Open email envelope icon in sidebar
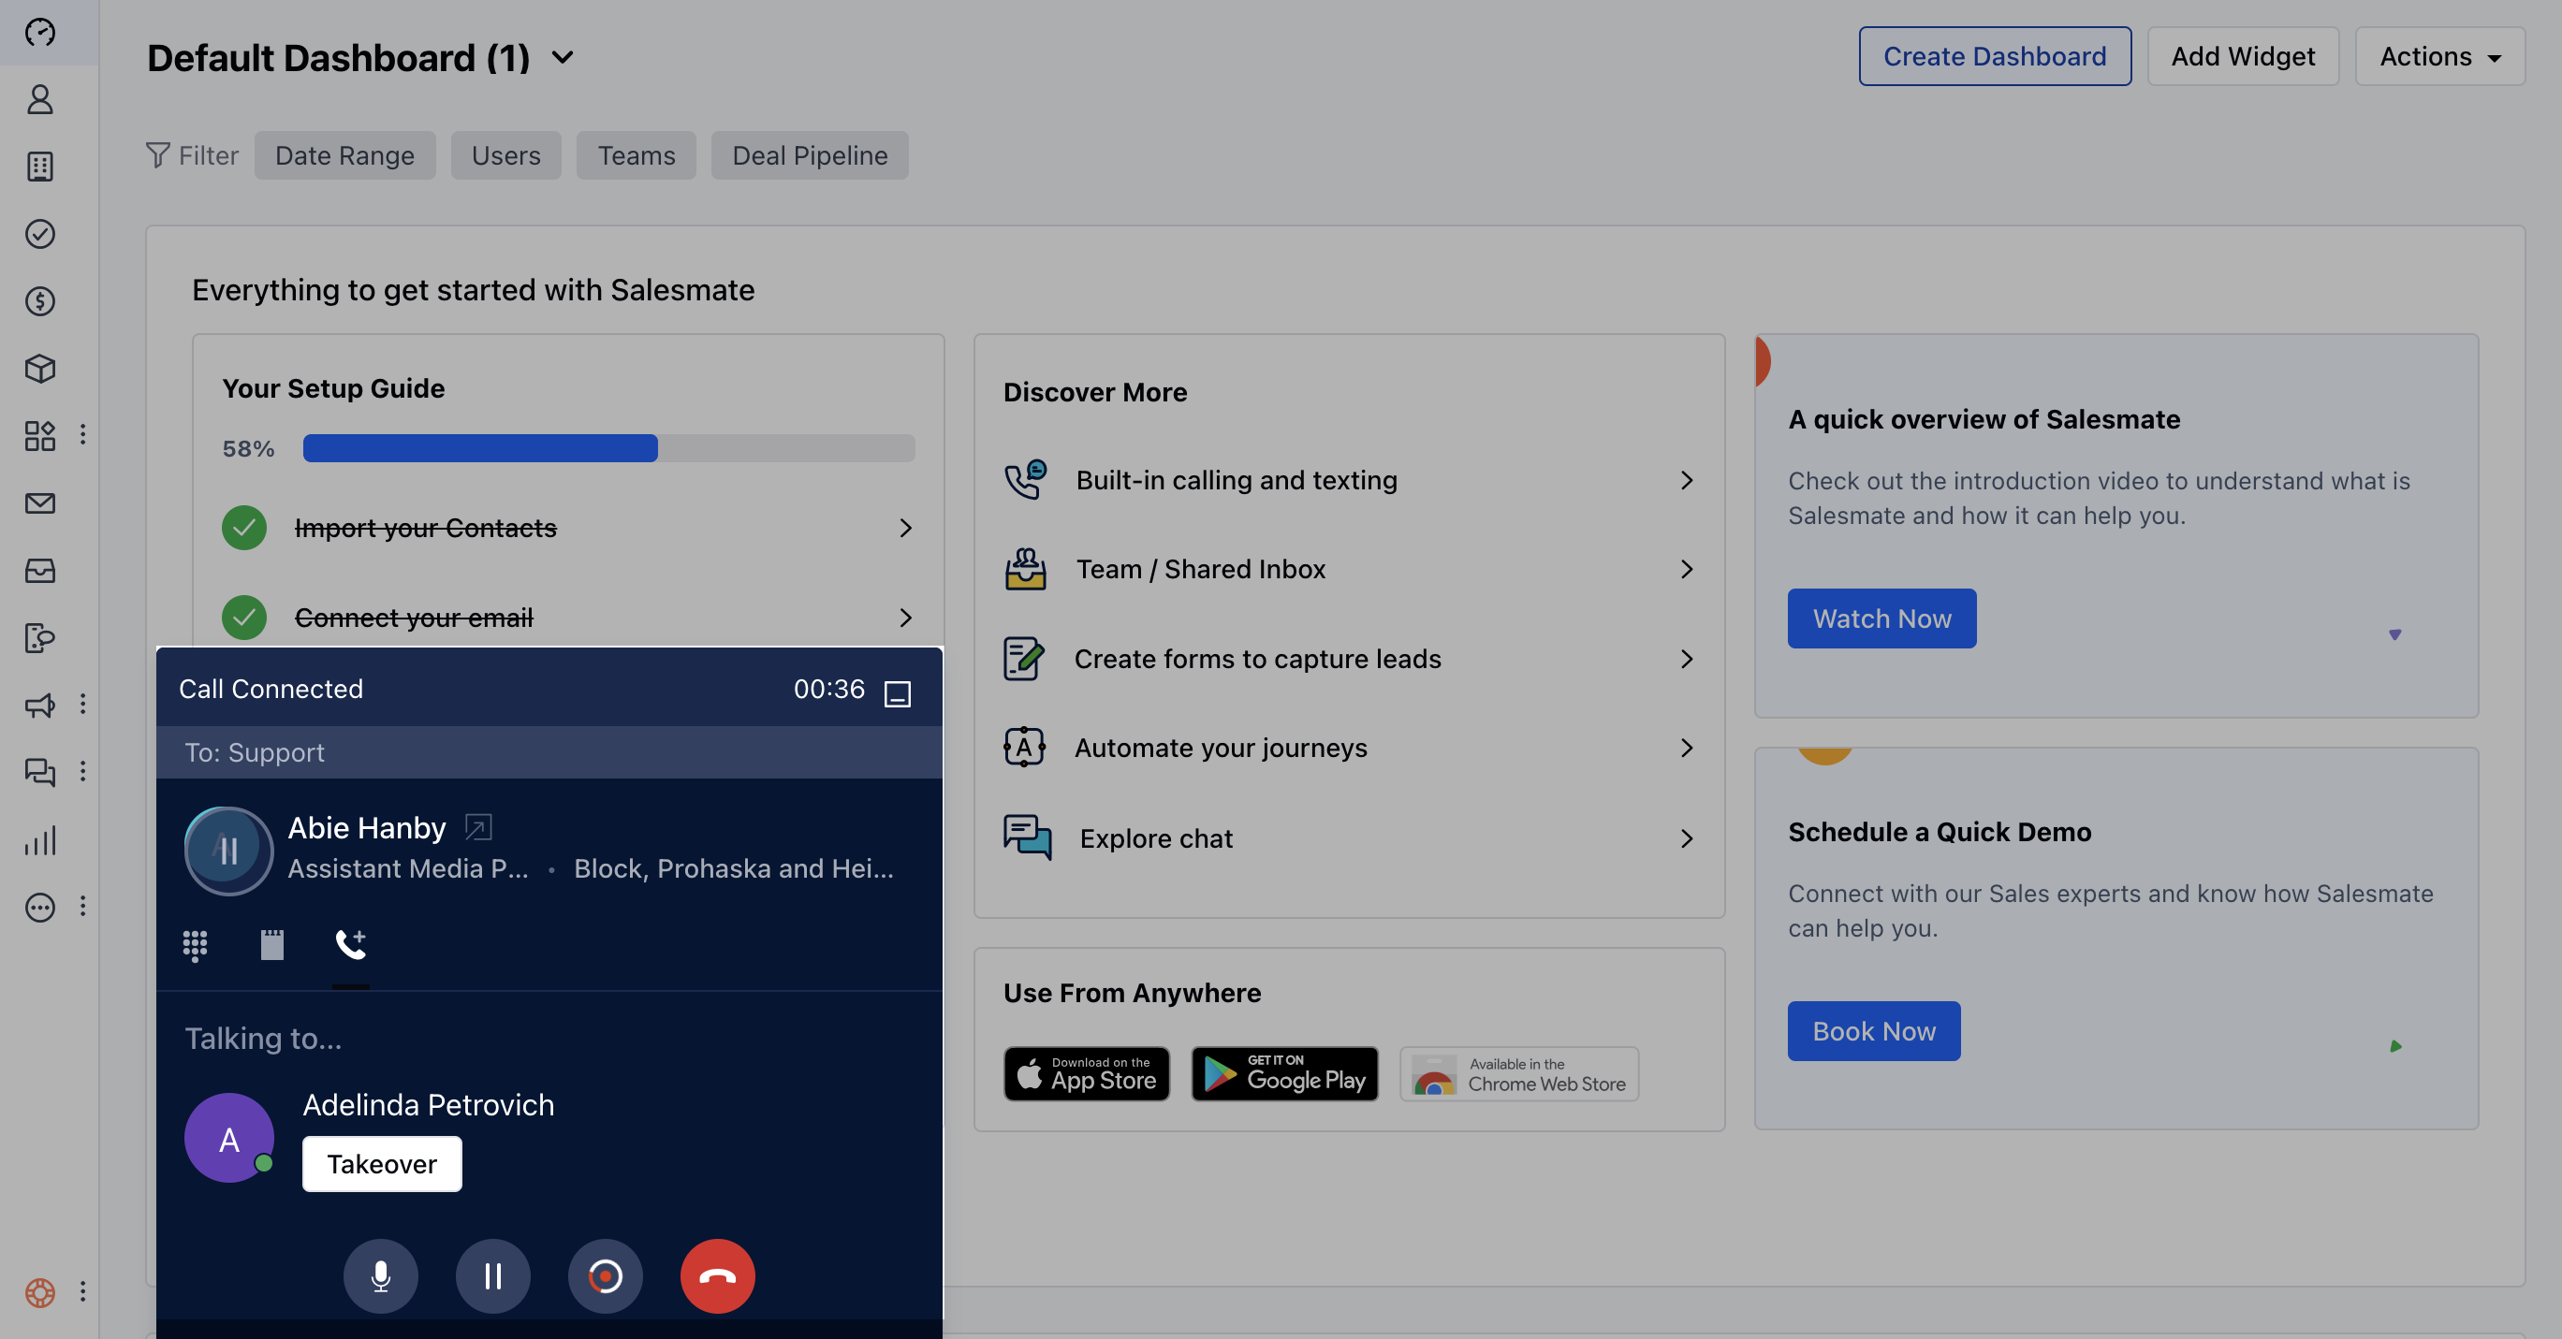Screen dimensions: 2562x1339 click(39, 503)
